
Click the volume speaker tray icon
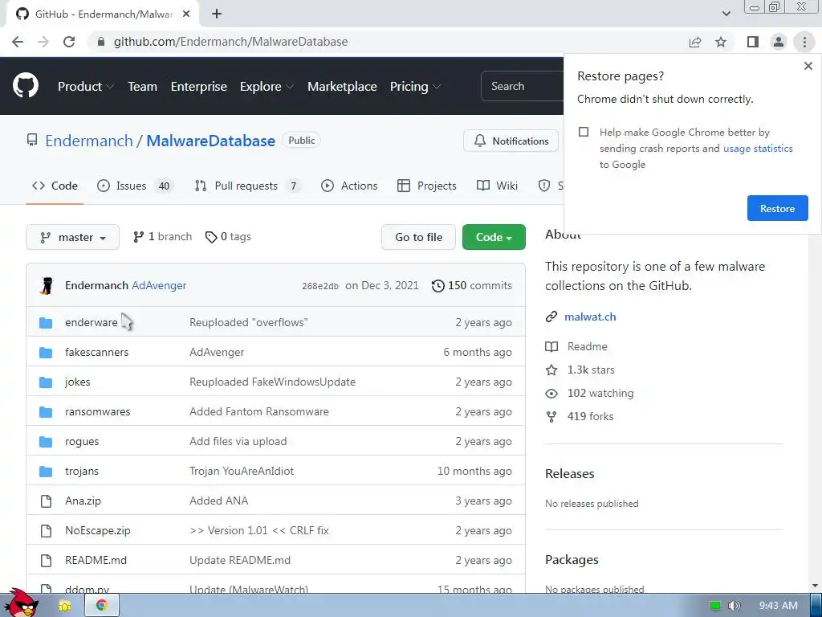[x=735, y=606]
